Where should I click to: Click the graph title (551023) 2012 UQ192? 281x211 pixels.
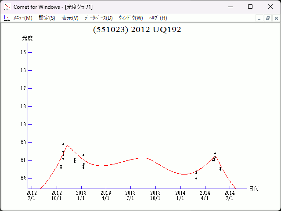pyautogui.click(x=137, y=29)
